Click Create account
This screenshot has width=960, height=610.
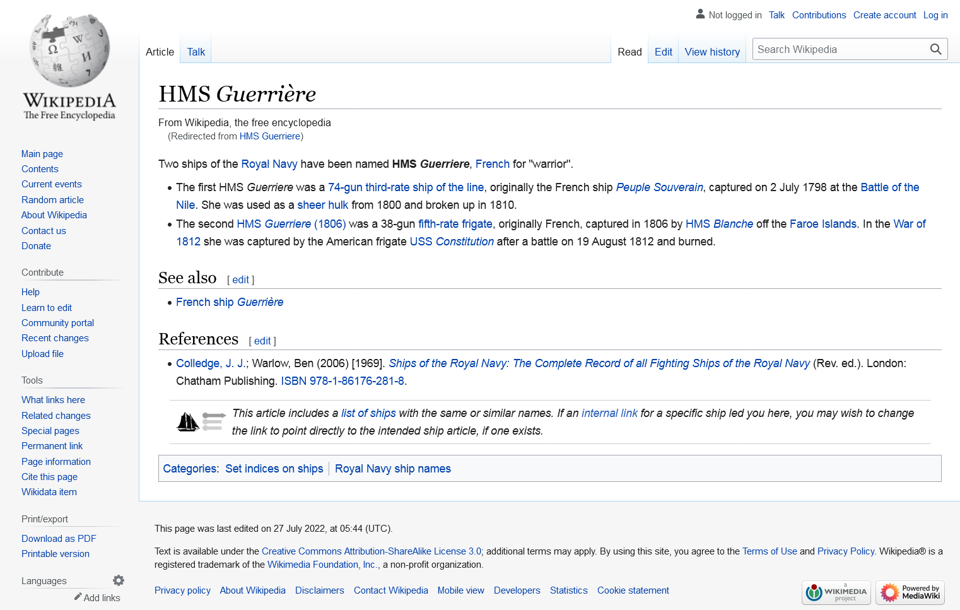[884, 15]
